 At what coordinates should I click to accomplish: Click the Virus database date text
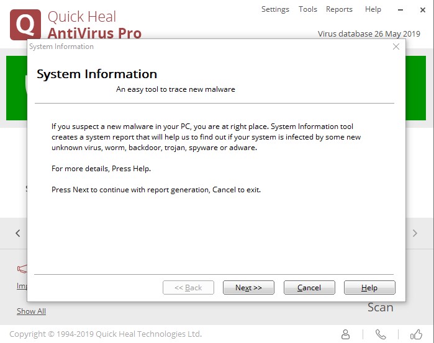click(x=369, y=33)
